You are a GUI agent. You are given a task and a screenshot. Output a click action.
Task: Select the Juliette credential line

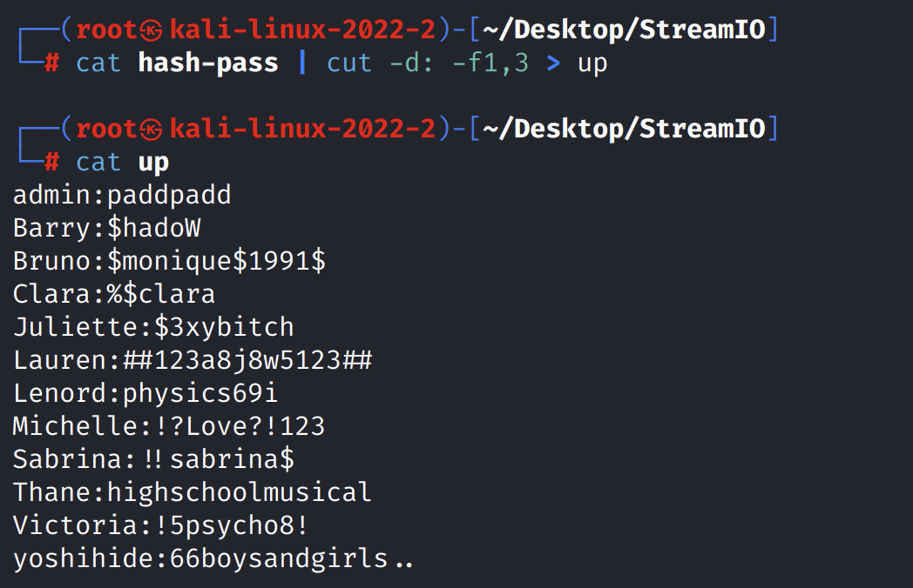pyautogui.click(x=153, y=327)
